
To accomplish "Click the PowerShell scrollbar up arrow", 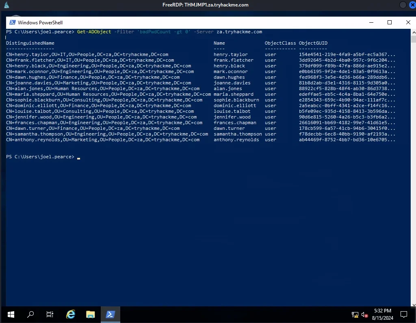I will click(x=413, y=32).
